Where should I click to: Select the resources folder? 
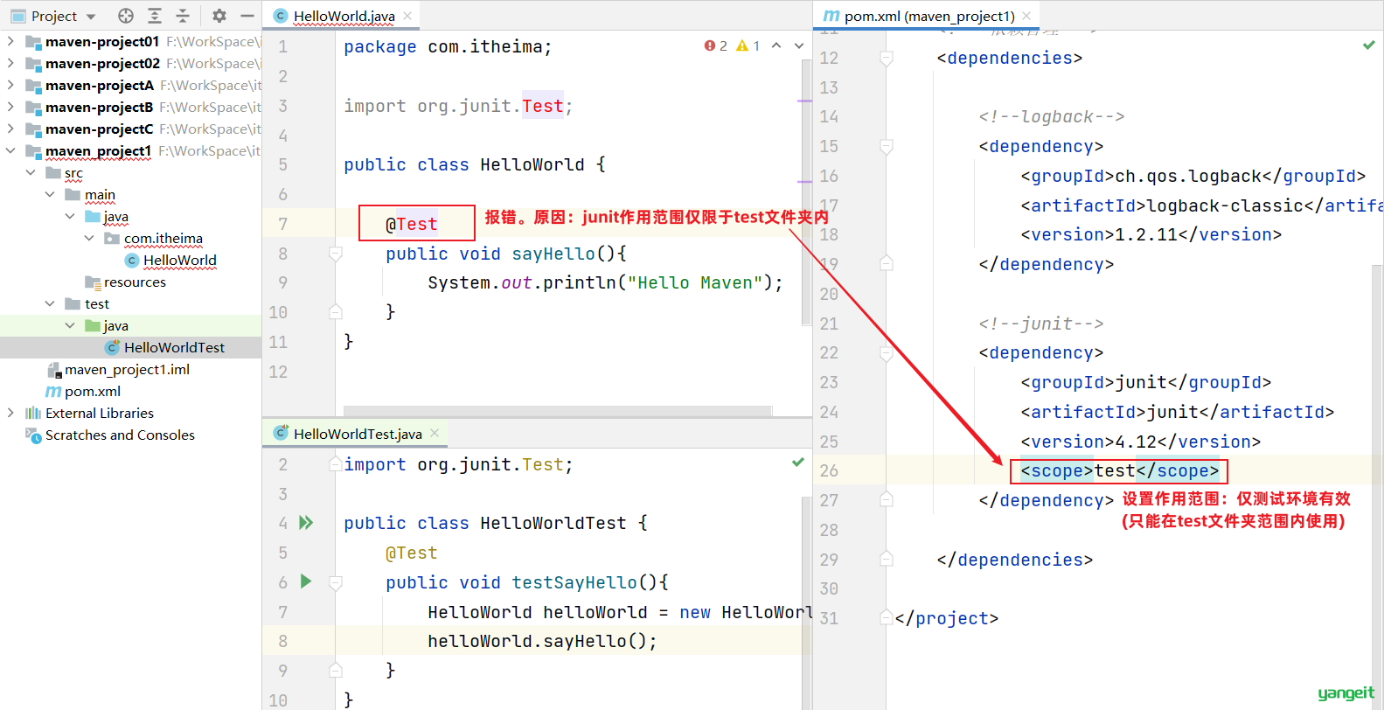(x=135, y=282)
